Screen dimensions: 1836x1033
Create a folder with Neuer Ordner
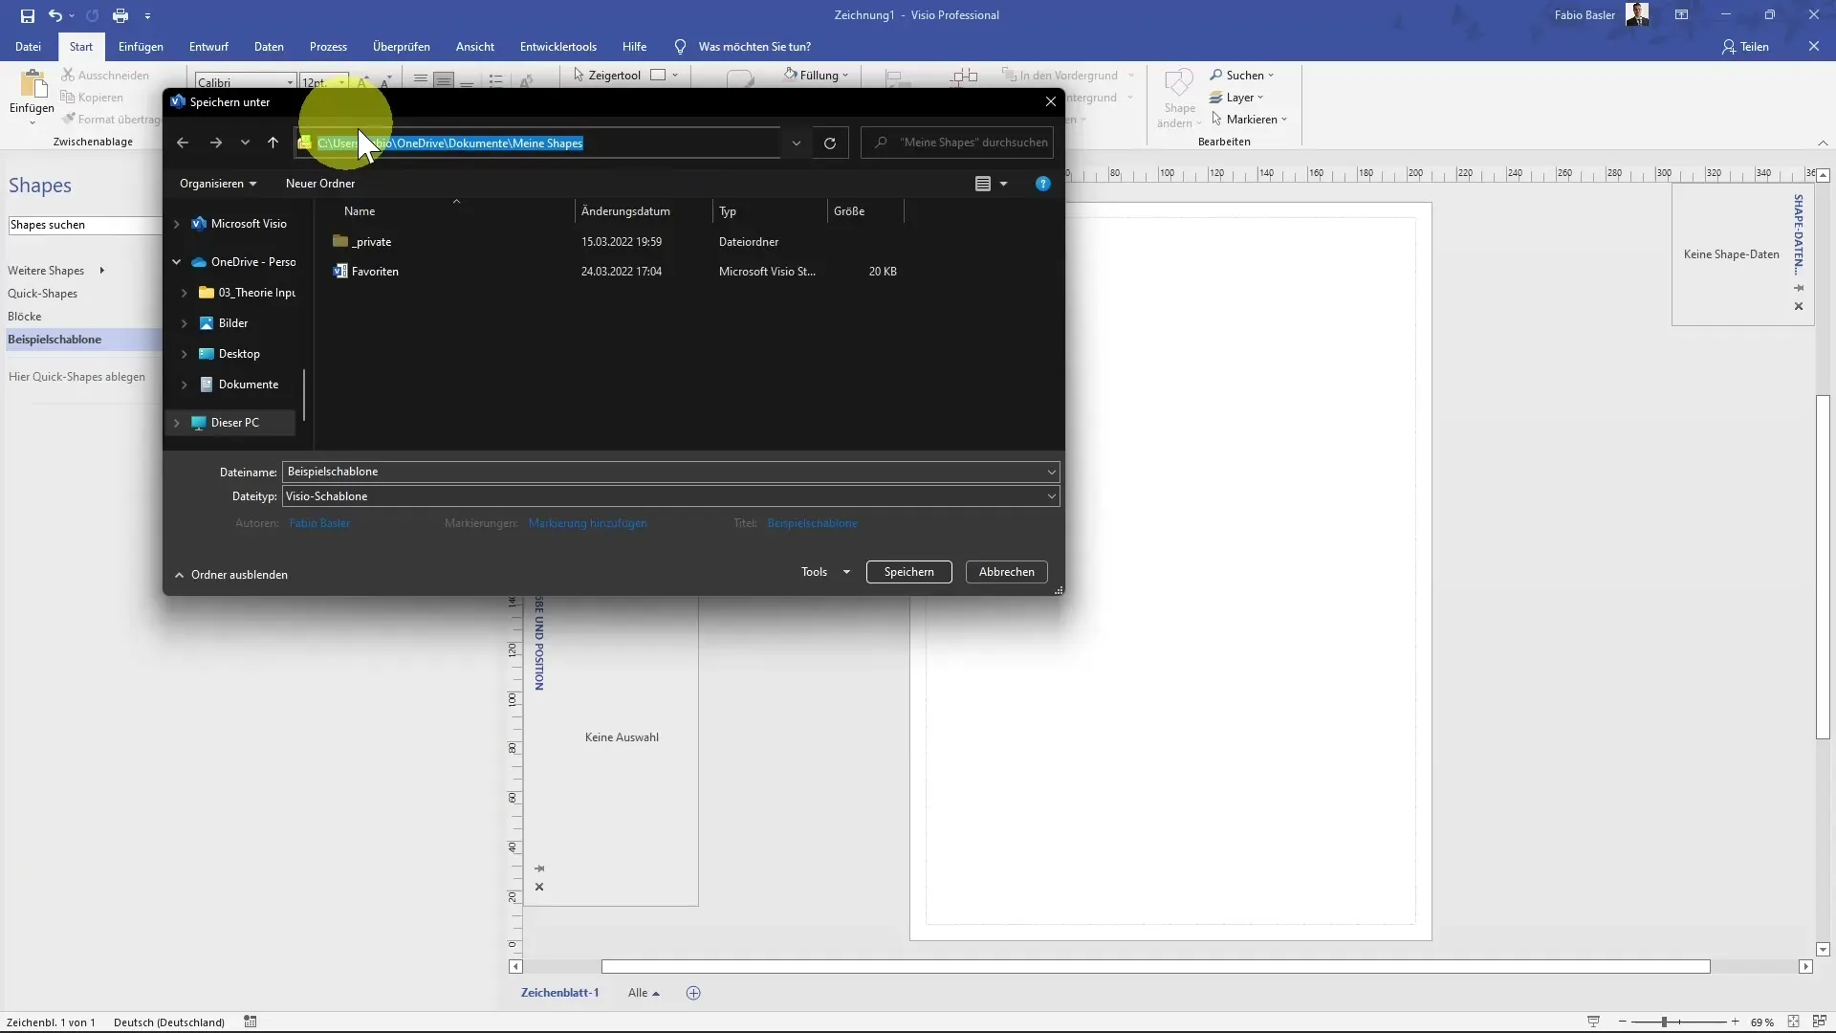[x=320, y=184]
